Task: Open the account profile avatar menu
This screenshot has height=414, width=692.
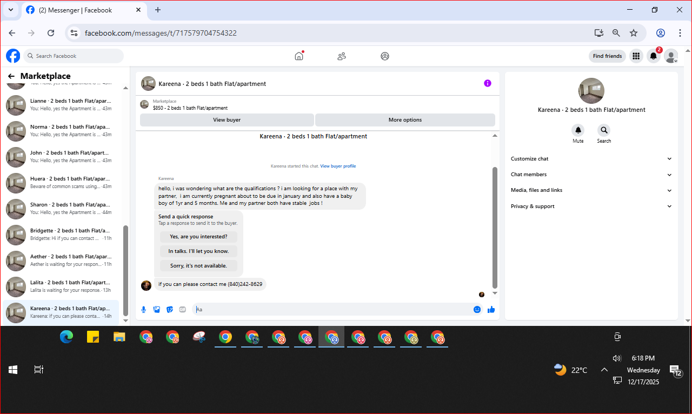Action: (x=671, y=56)
